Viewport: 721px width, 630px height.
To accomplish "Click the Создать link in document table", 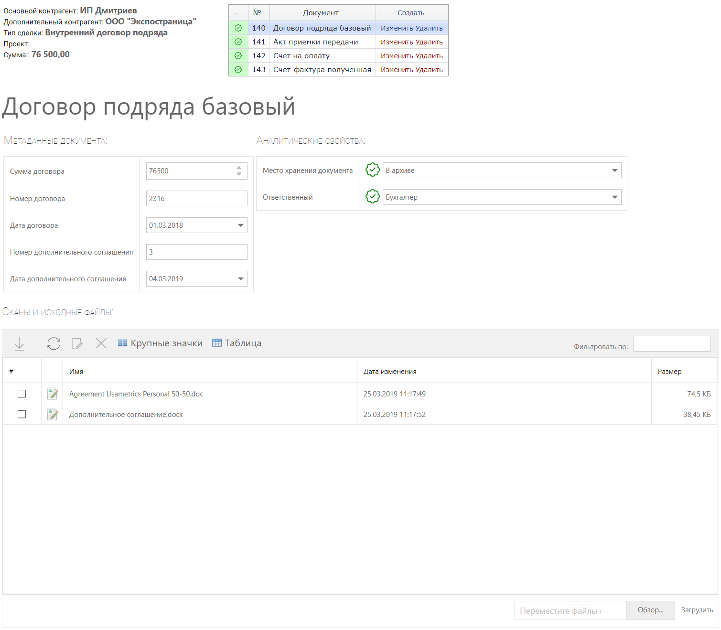I will [411, 13].
